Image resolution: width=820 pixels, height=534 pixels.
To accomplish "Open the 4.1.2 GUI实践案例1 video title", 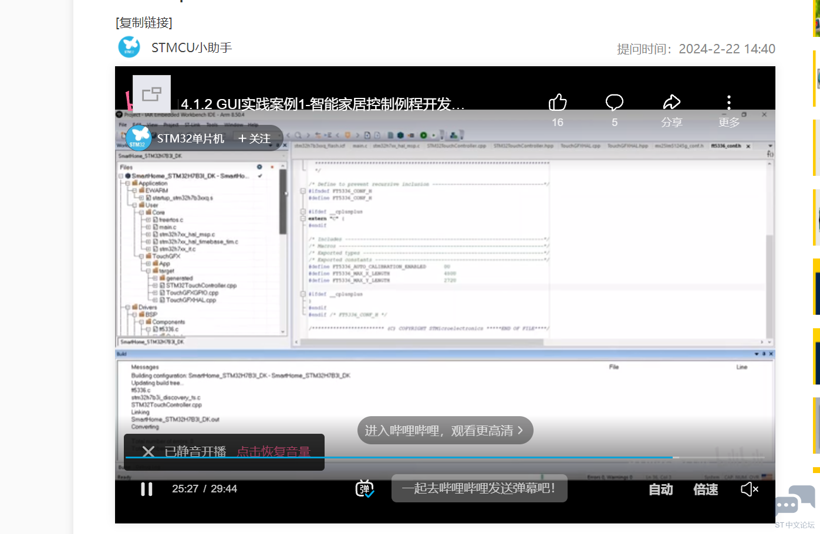I will [x=323, y=104].
